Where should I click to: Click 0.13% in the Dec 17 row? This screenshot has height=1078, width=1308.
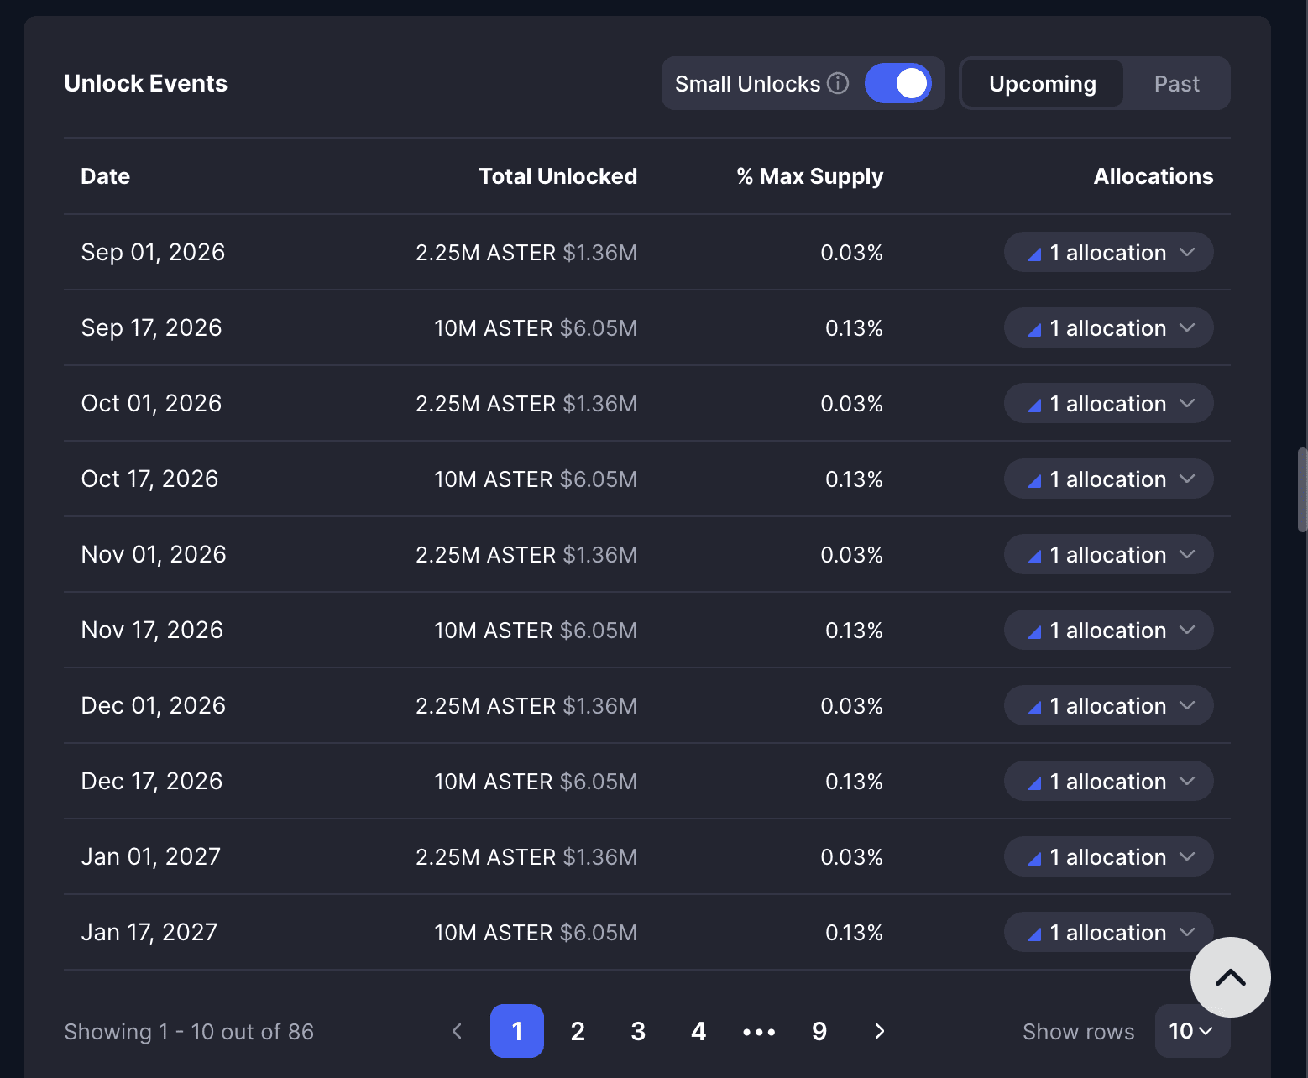pyautogui.click(x=855, y=782)
